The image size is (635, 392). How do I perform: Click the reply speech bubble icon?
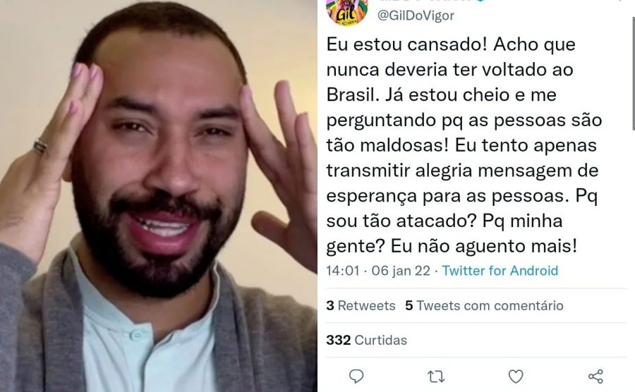click(356, 376)
